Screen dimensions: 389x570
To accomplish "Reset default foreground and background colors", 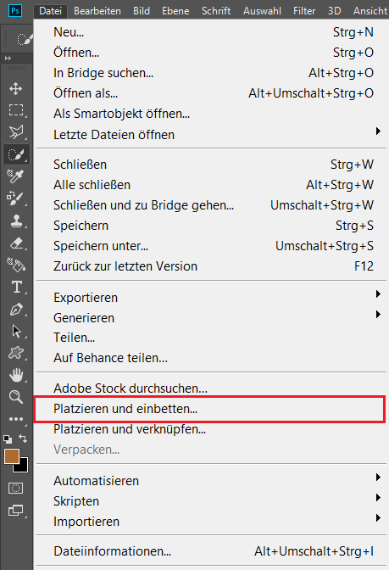I will 8,439.
